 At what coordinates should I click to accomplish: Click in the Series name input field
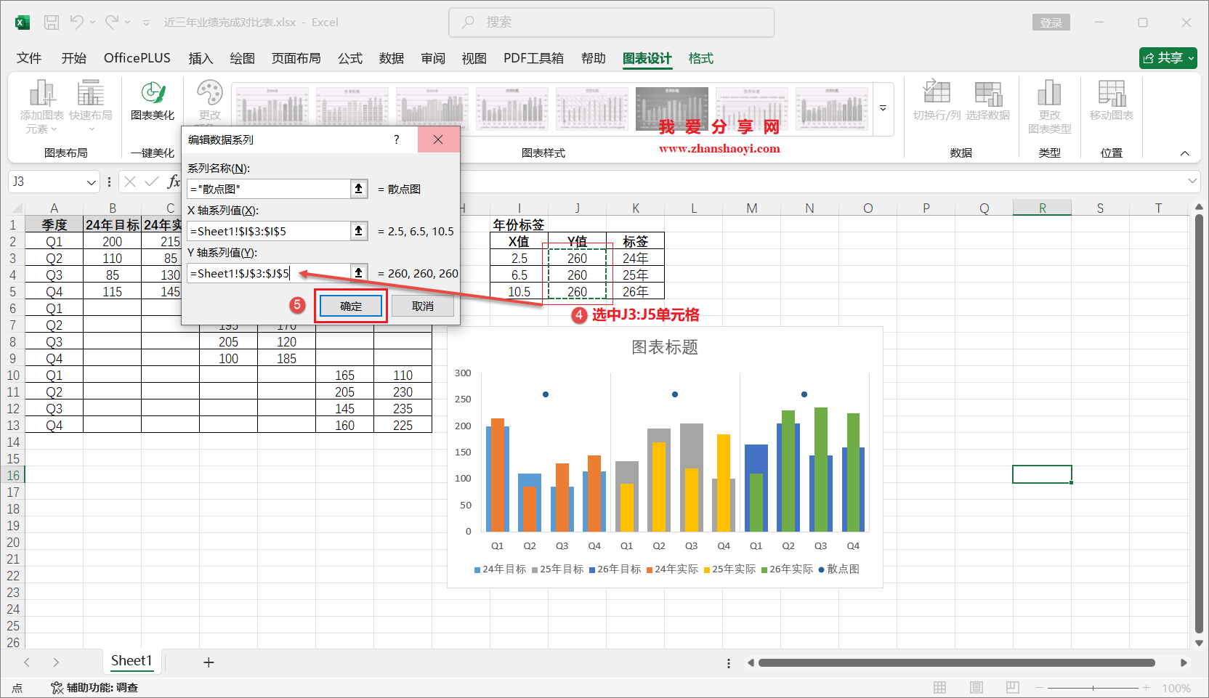[x=269, y=189]
